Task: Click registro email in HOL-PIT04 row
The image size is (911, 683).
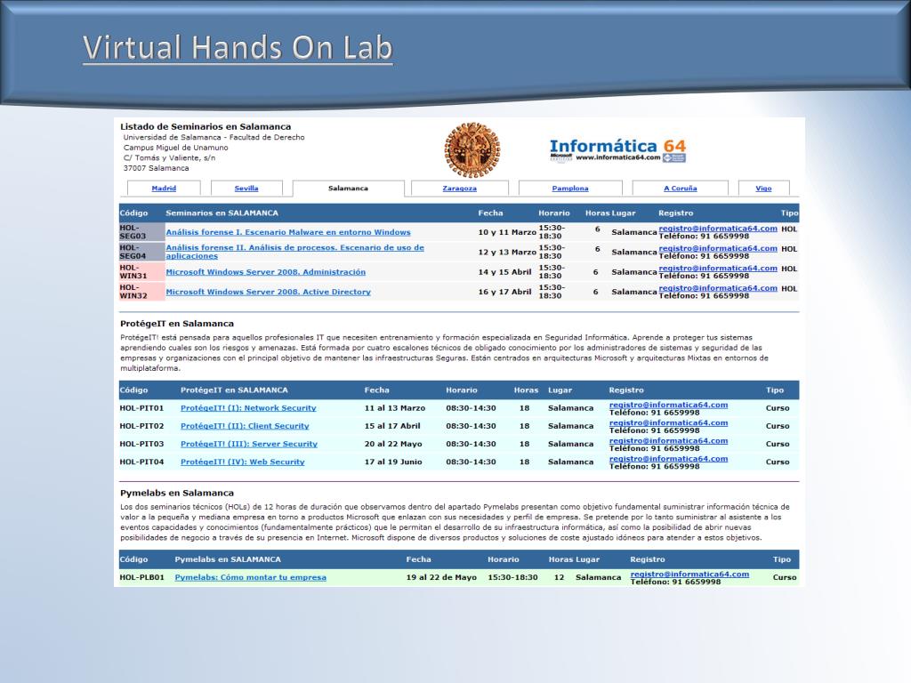Action: (x=668, y=459)
